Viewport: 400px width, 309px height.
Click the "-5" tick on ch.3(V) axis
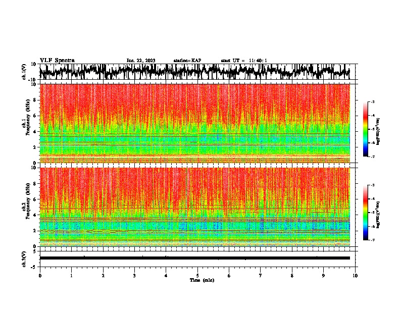click(x=34, y=267)
